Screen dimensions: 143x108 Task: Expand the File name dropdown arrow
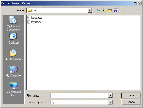coord(110,95)
